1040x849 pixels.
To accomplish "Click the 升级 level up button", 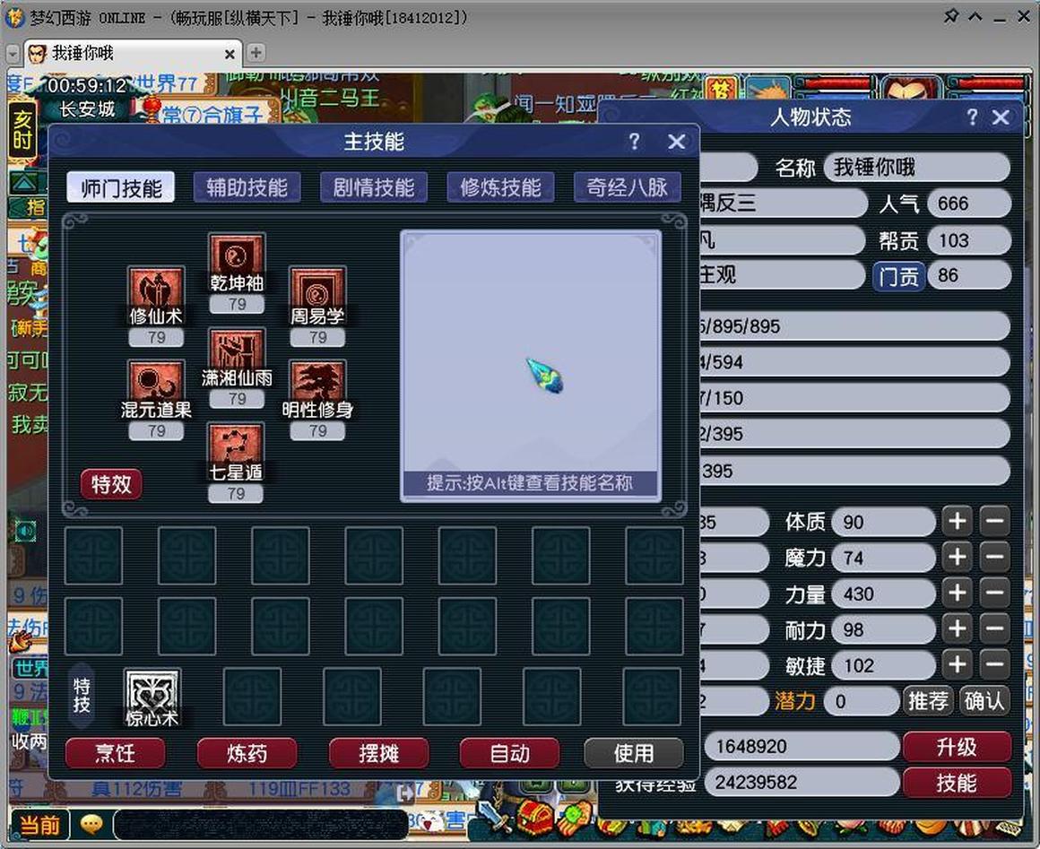I will pyautogui.click(x=957, y=747).
